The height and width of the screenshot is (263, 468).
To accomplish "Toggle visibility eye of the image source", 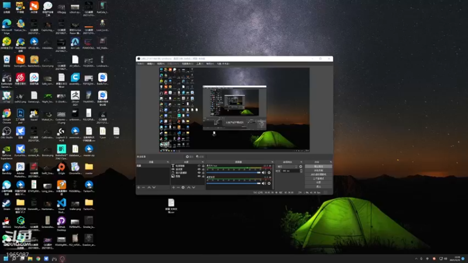I will [x=199, y=177].
